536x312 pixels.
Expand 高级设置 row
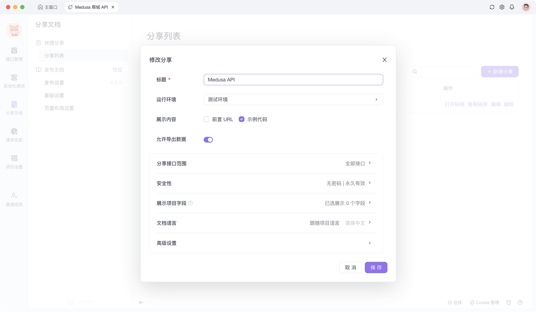266,243
